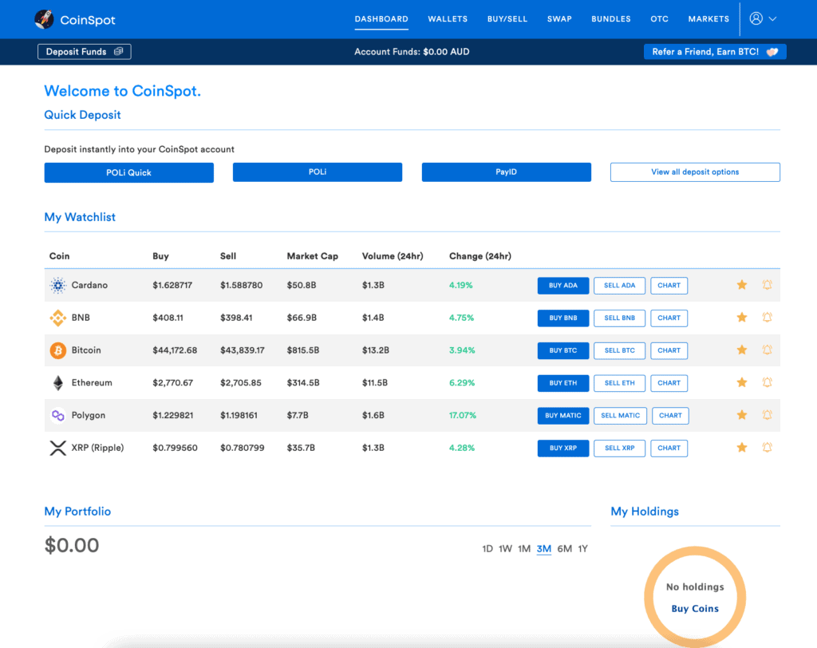Open the Bitcoin CHART
The height and width of the screenshot is (648, 817).
coord(669,351)
